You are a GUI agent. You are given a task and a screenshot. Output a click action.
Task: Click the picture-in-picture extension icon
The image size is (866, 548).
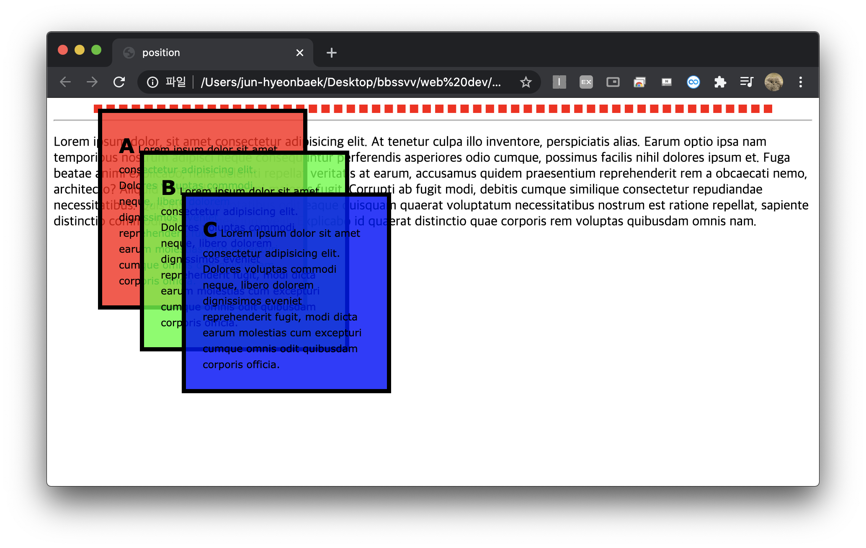[613, 82]
